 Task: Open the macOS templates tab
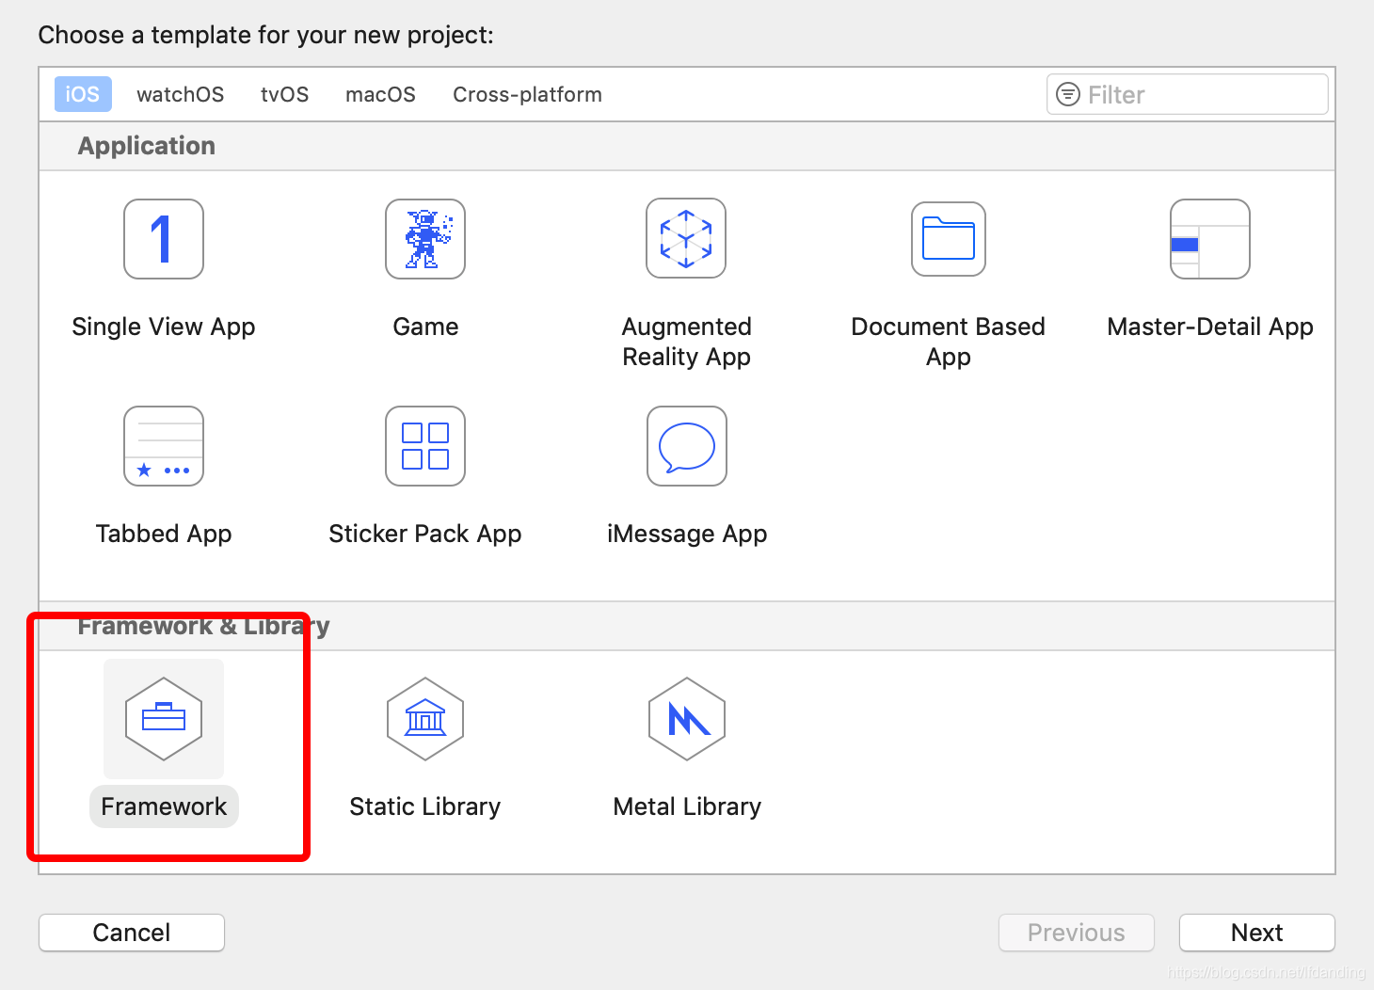(380, 94)
